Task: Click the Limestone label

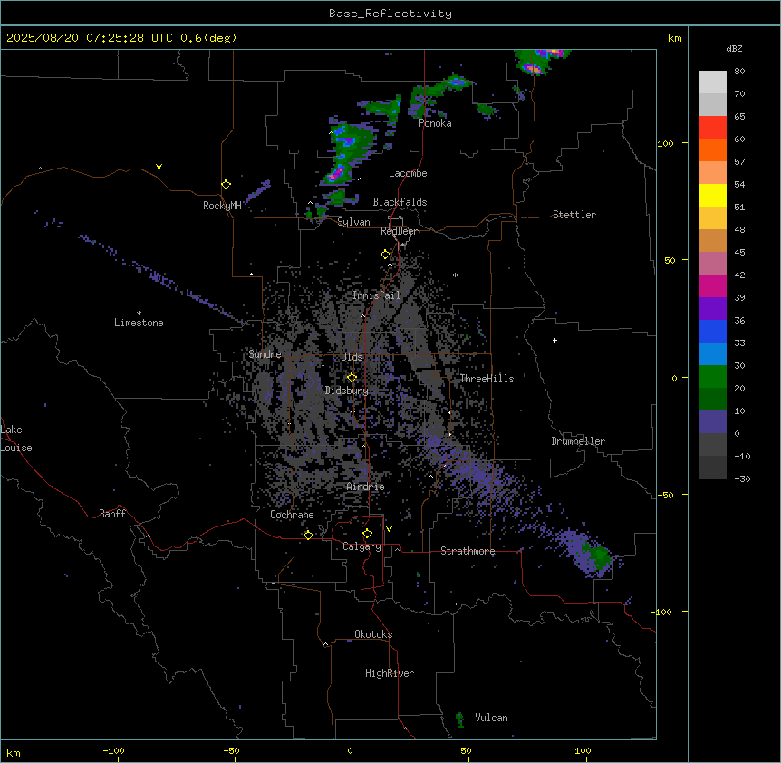Action: coord(139,323)
